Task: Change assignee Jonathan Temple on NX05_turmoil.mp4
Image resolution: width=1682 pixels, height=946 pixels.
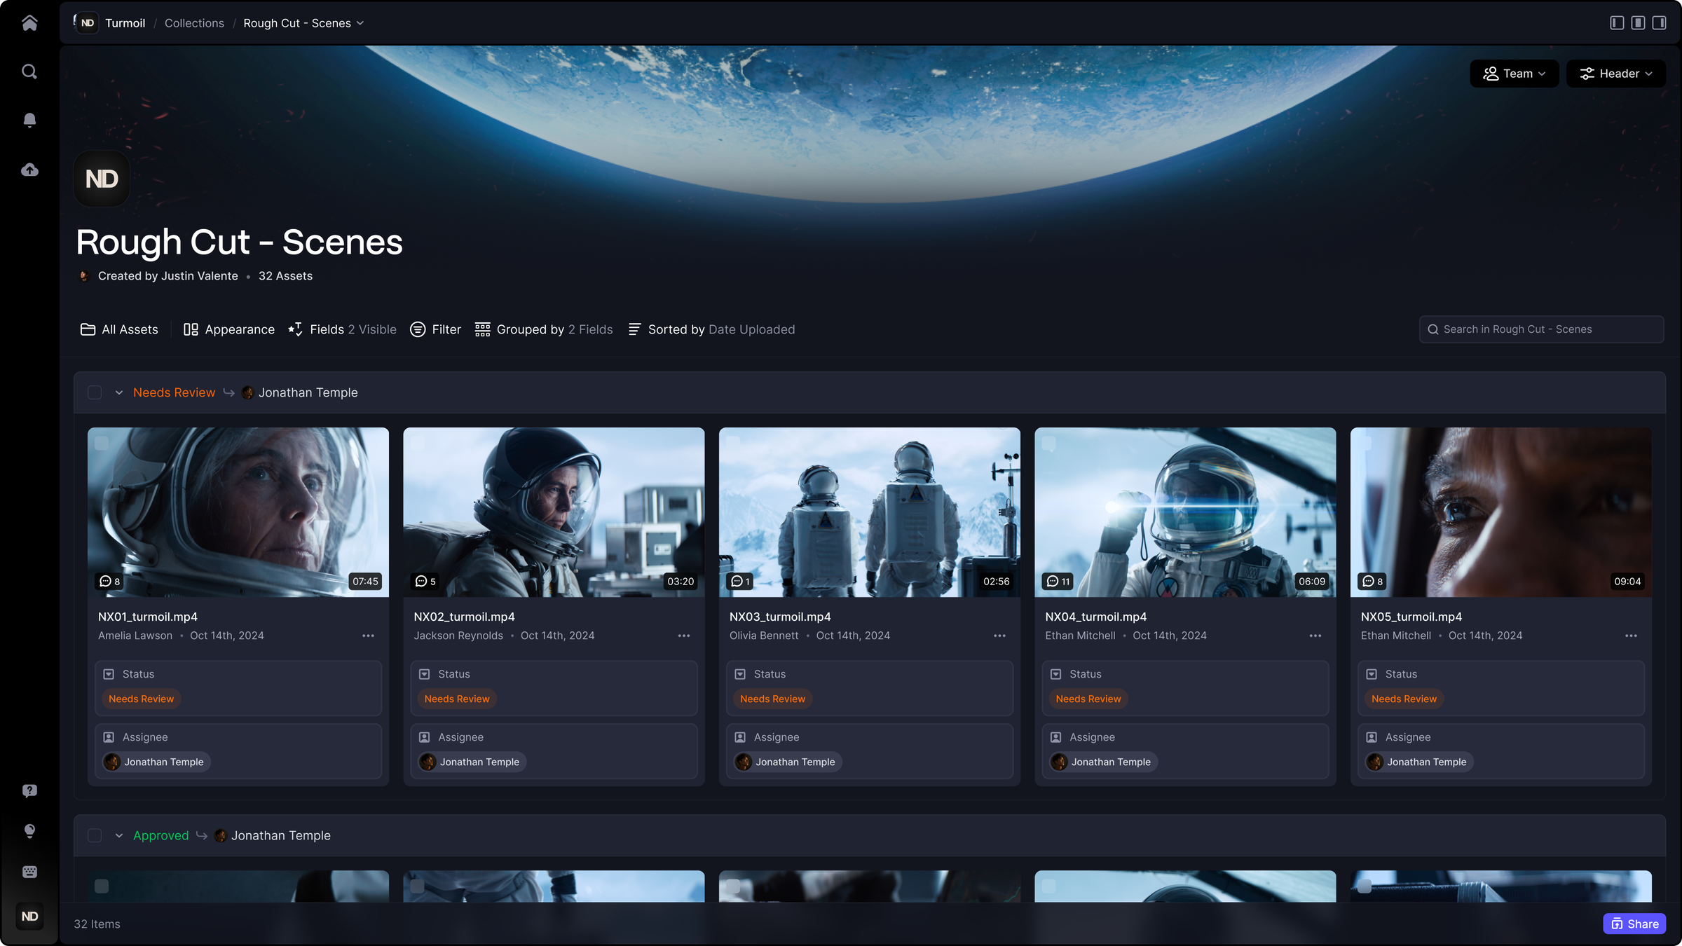Action: (1419, 762)
